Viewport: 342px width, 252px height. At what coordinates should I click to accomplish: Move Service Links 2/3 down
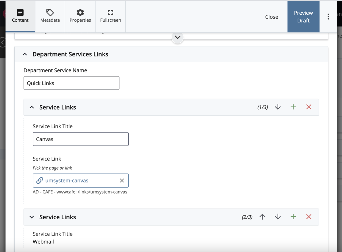278,217
